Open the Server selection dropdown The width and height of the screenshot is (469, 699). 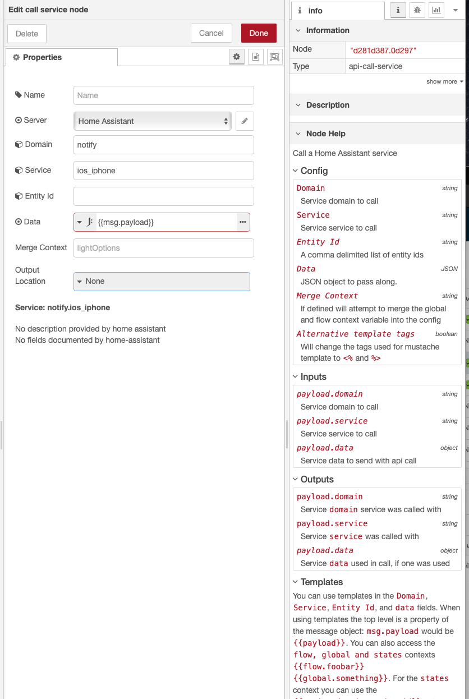(x=152, y=121)
